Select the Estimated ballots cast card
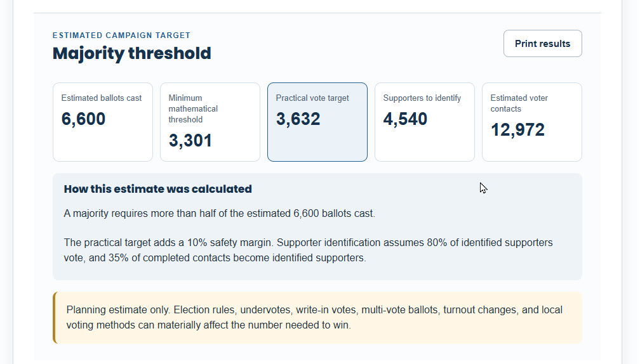 [103, 122]
